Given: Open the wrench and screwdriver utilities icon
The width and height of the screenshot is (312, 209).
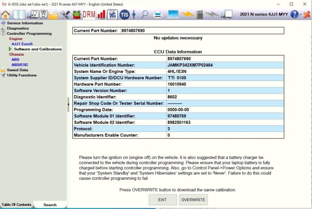Looking at the screenshot, I should coord(66,15).
